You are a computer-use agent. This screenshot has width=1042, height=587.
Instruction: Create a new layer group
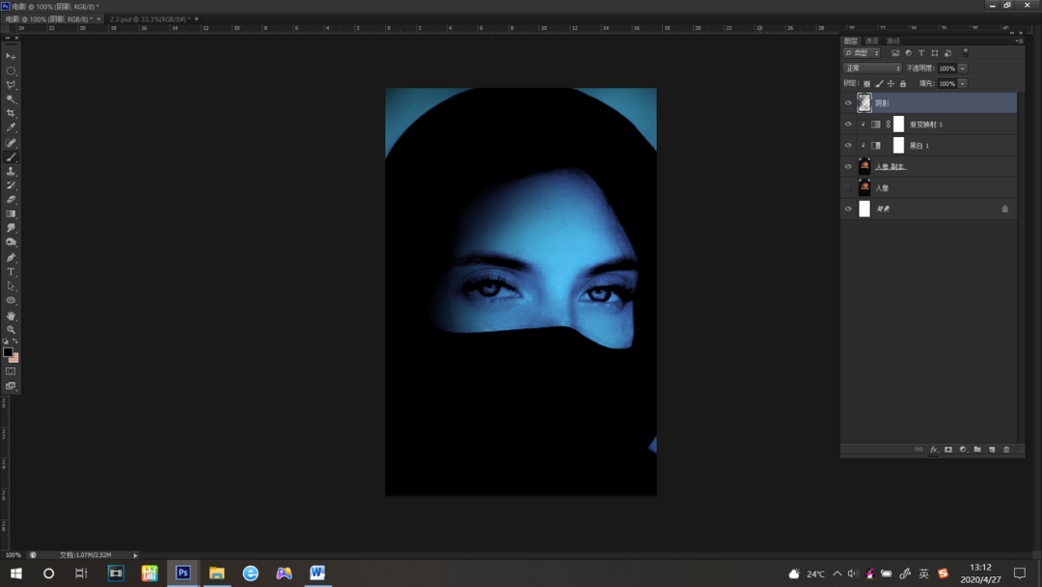(976, 449)
